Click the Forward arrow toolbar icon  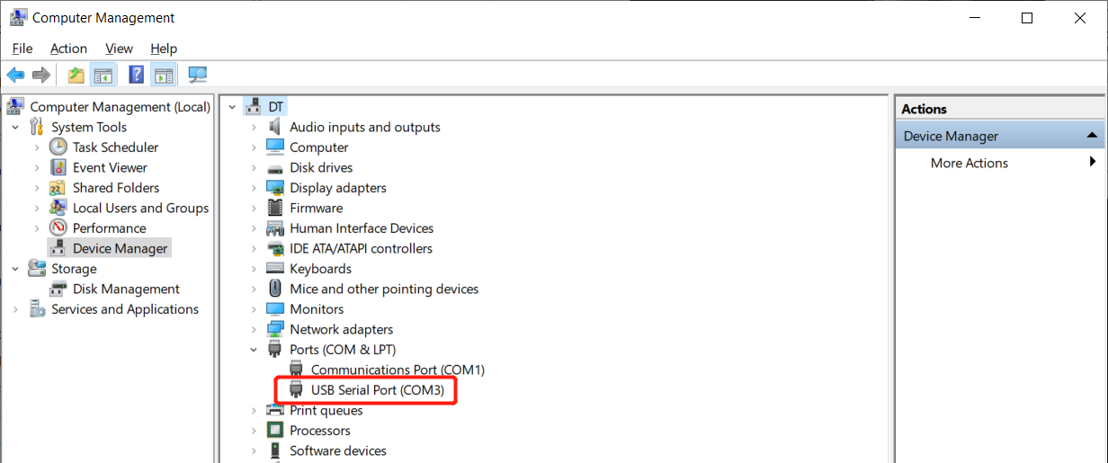pos(40,75)
